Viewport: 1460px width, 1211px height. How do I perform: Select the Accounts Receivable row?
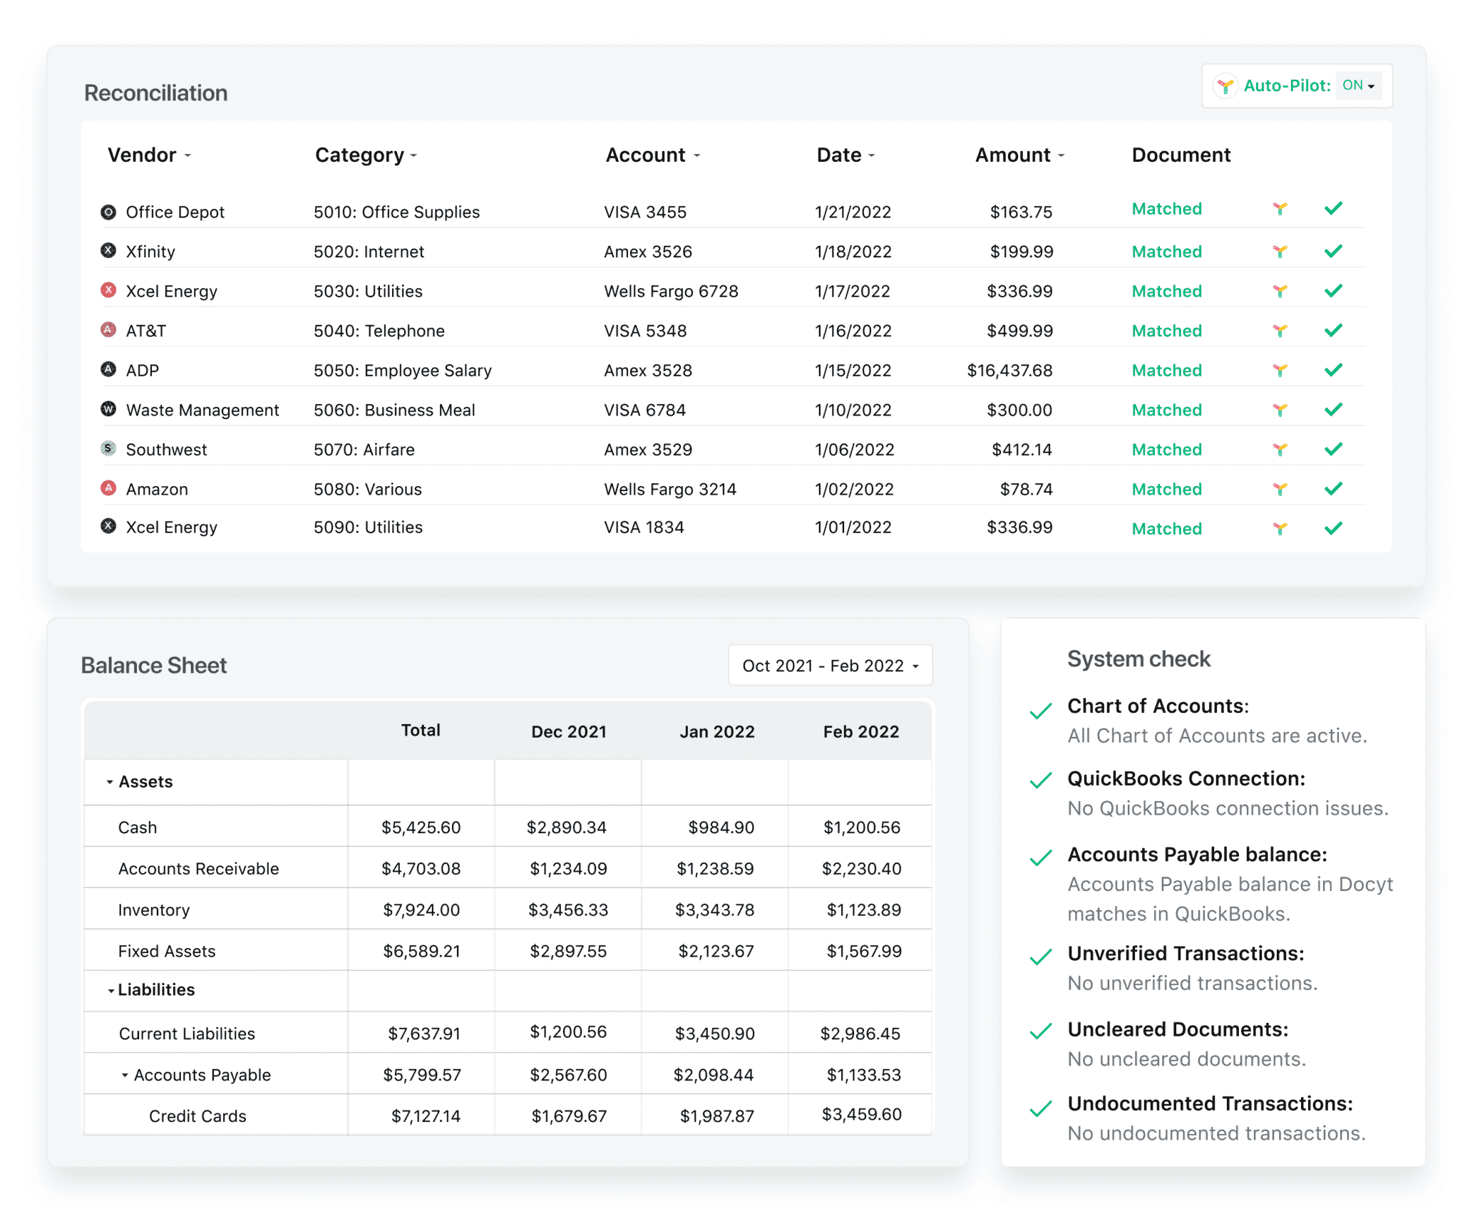(x=508, y=868)
